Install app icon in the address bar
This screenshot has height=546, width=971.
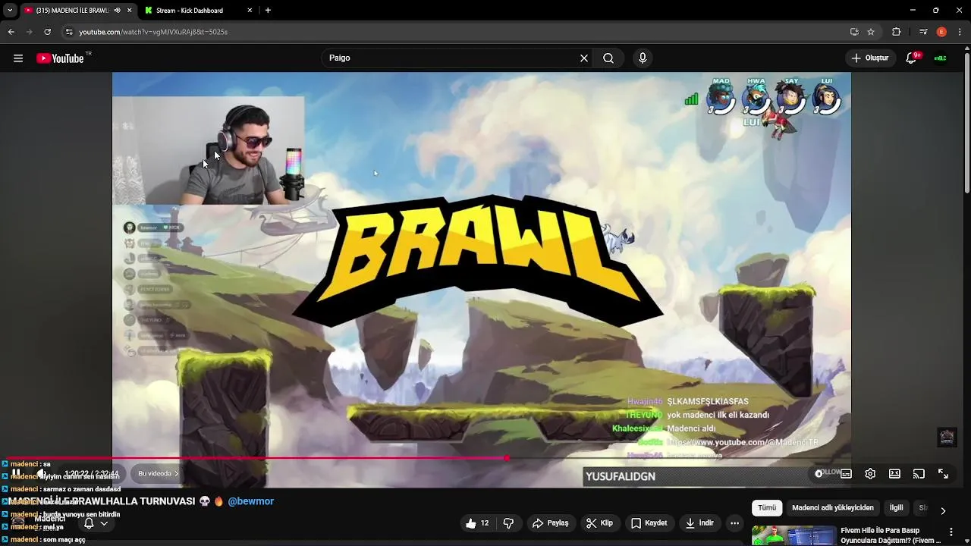click(x=854, y=32)
